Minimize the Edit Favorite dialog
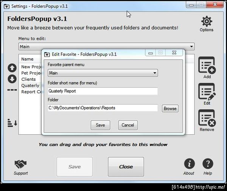 coord(151,53)
